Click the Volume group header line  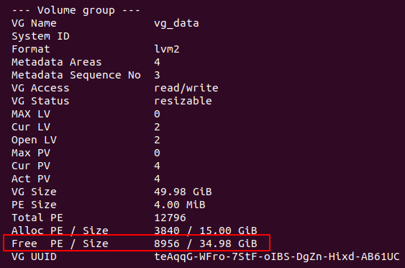(76, 10)
